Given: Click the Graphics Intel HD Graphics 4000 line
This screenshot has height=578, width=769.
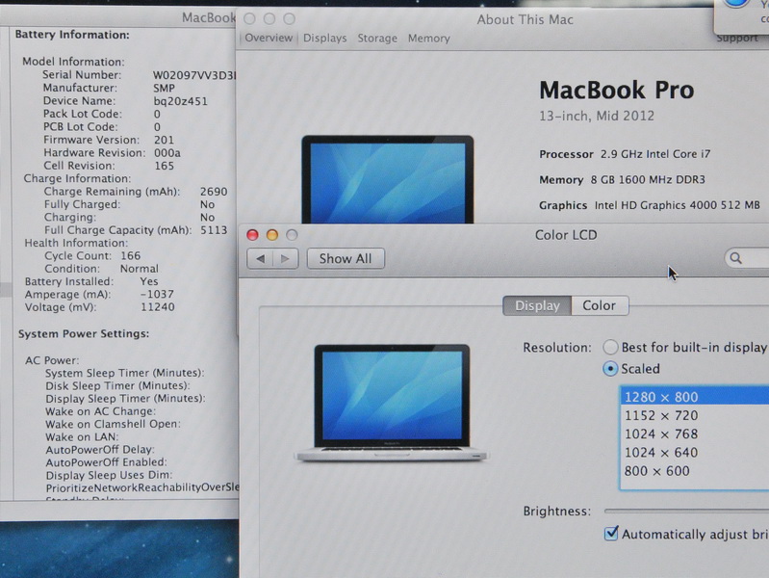Looking at the screenshot, I should coord(650,205).
